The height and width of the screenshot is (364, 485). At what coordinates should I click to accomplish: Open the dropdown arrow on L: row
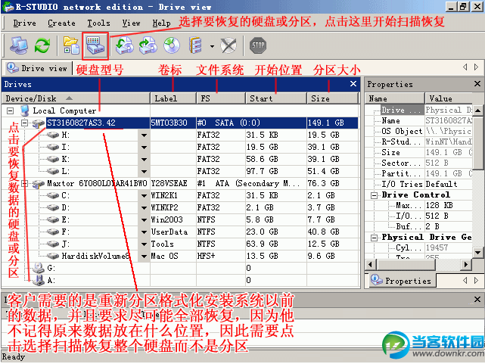[x=144, y=171]
